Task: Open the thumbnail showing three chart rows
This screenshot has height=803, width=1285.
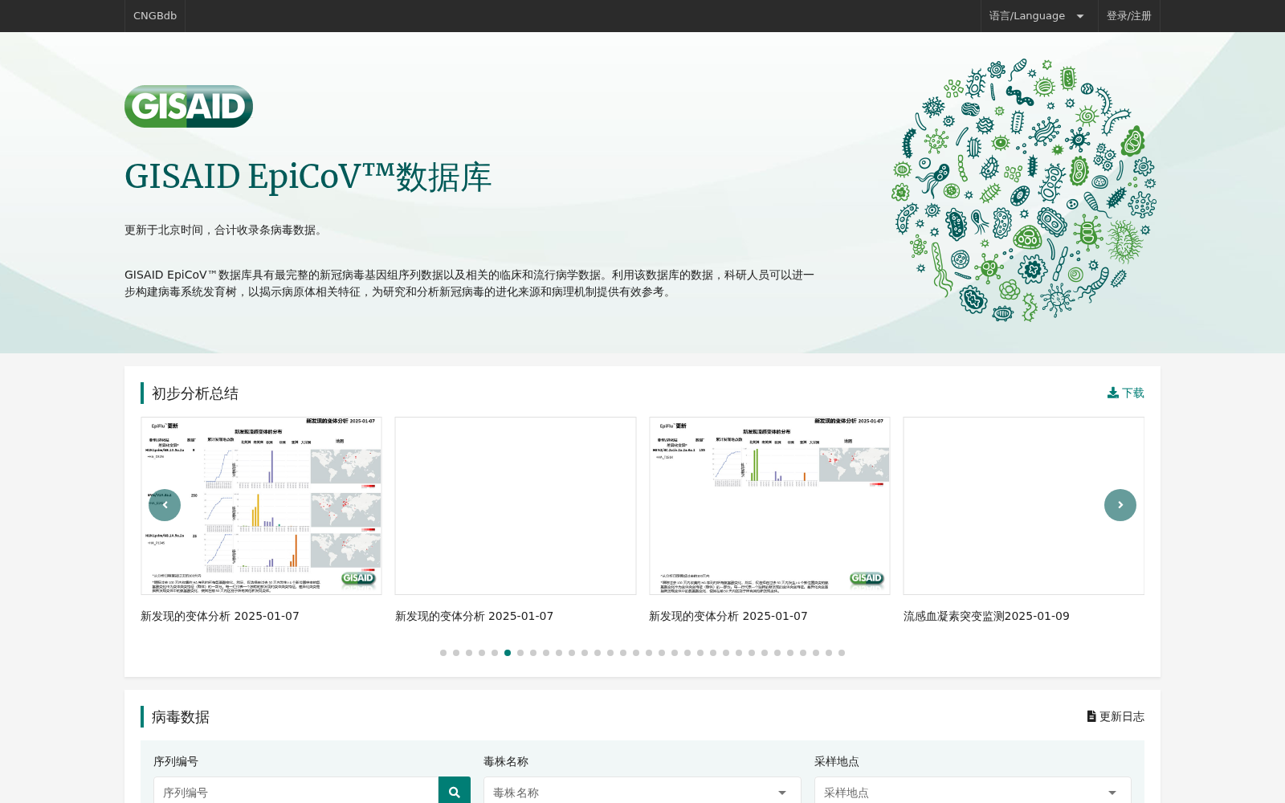Action: (261, 506)
